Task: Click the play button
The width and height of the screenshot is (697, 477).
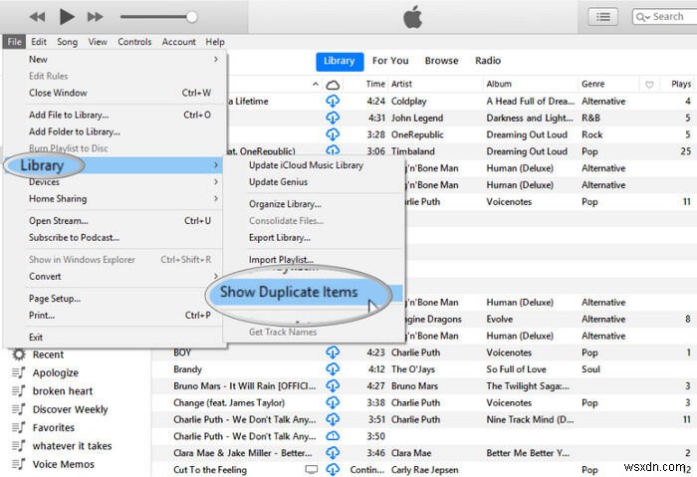Action: pyautogui.click(x=67, y=17)
